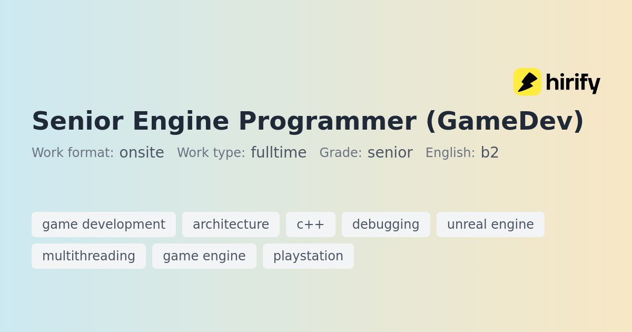This screenshot has height=332, width=632.
Task: Select the multithreading tag
Action: [88, 256]
